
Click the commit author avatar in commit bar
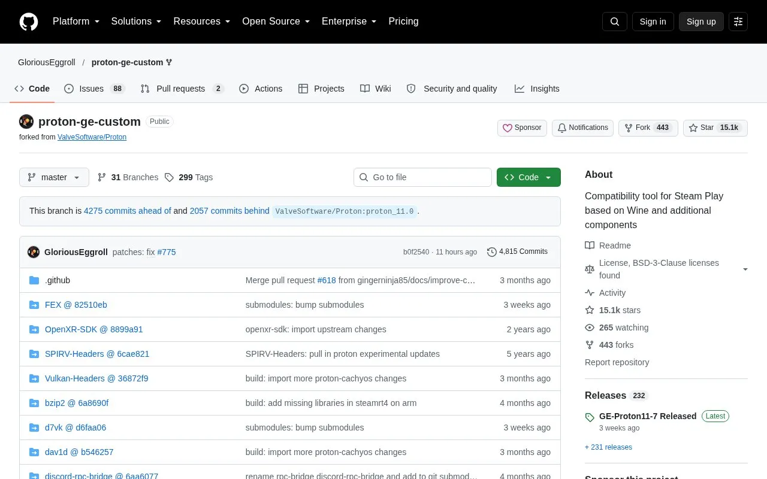pyautogui.click(x=34, y=252)
